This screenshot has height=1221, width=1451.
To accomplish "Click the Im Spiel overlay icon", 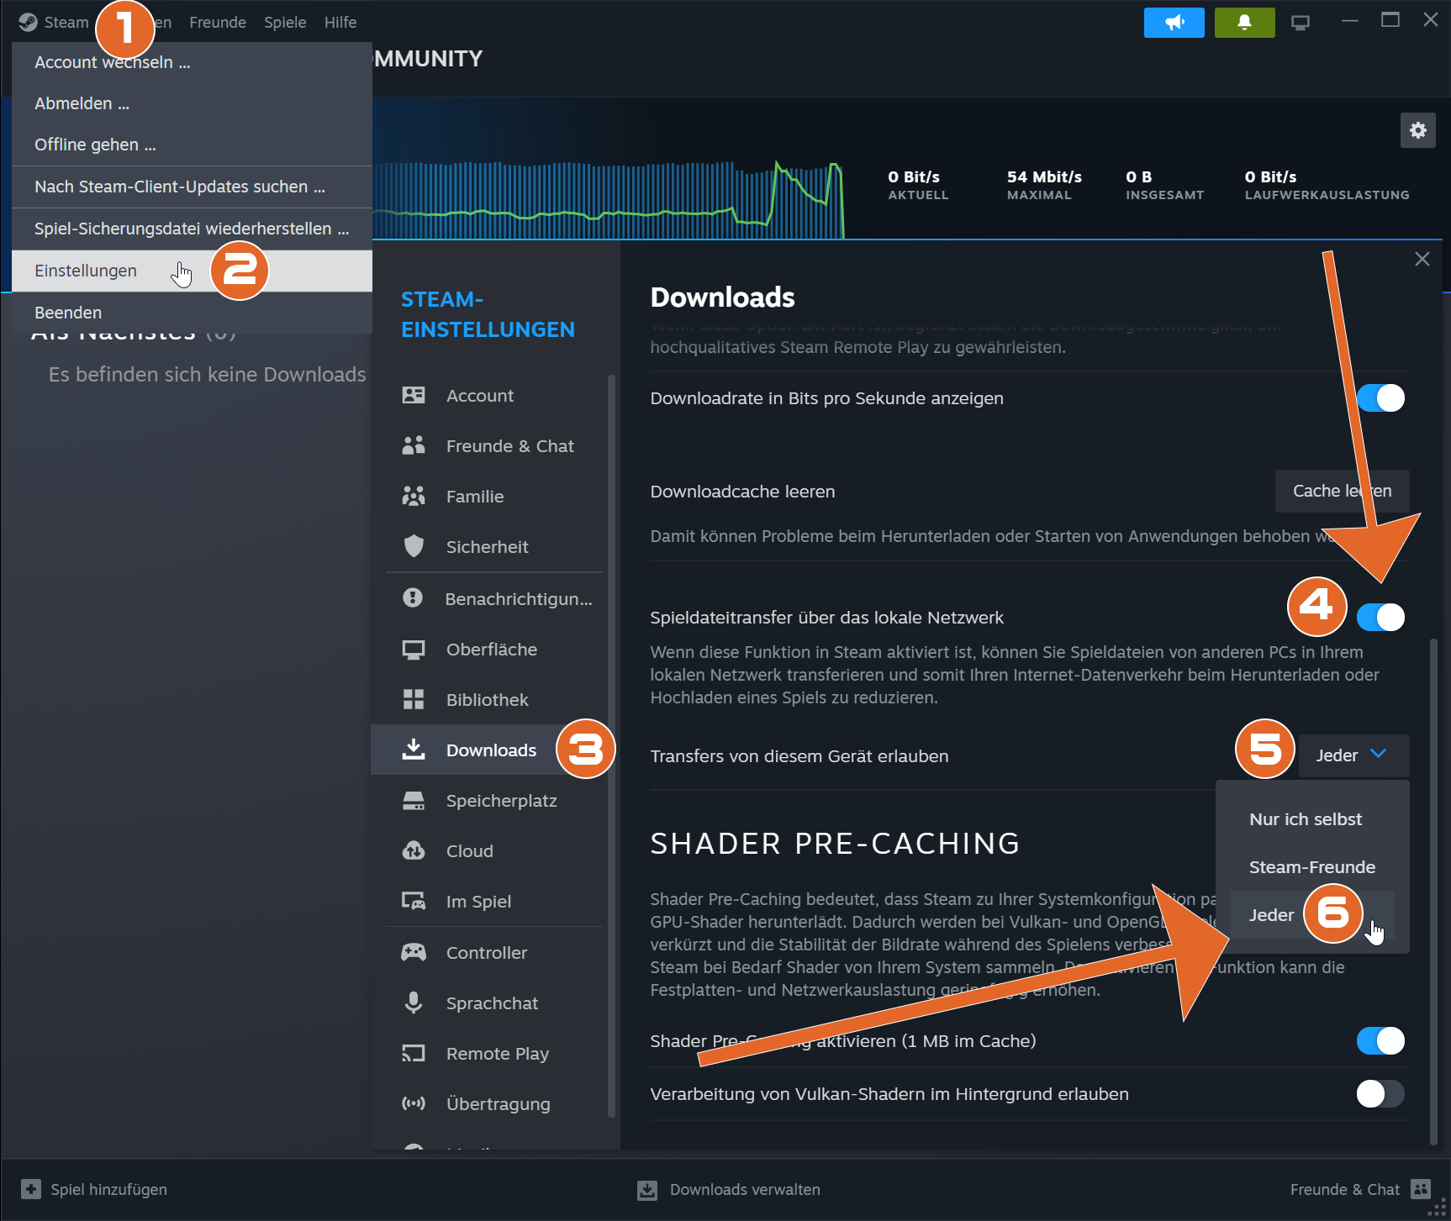I will (414, 901).
